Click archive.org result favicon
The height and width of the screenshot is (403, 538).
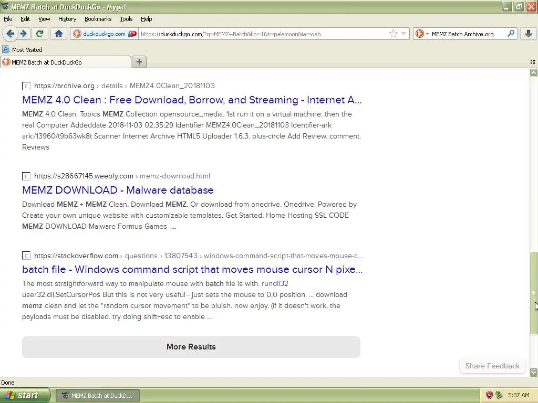26,86
